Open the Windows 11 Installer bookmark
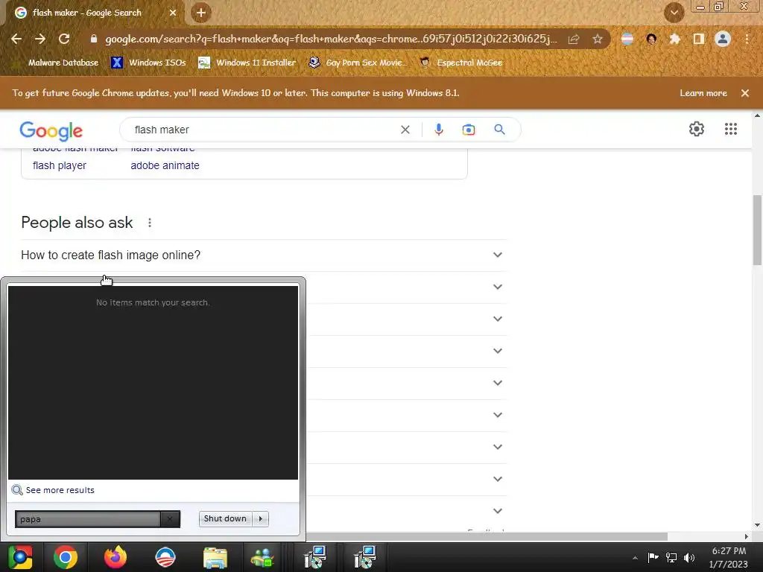Image resolution: width=763 pixels, height=572 pixels. click(x=247, y=63)
